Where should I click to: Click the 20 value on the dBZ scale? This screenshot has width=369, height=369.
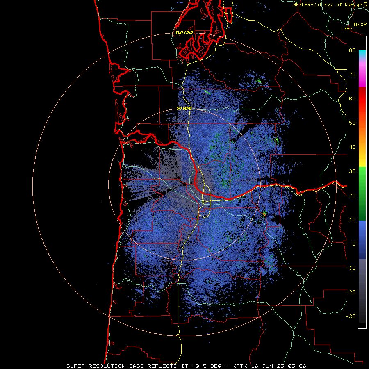click(x=352, y=196)
